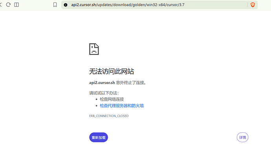The width and height of the screenshot is (271, 163).
Task: Reload the page with the toolbar refresh icon
Action: (x=8, y=5)
